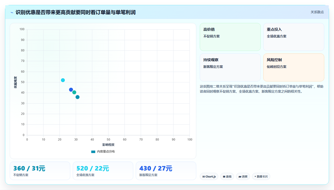Click the x-axis tick label 50
Screen dimensions: 334x190
tap(108, 140)
